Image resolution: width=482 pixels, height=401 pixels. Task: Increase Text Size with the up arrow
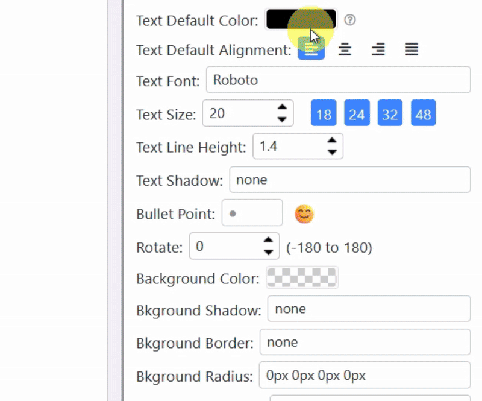point(281,108)
